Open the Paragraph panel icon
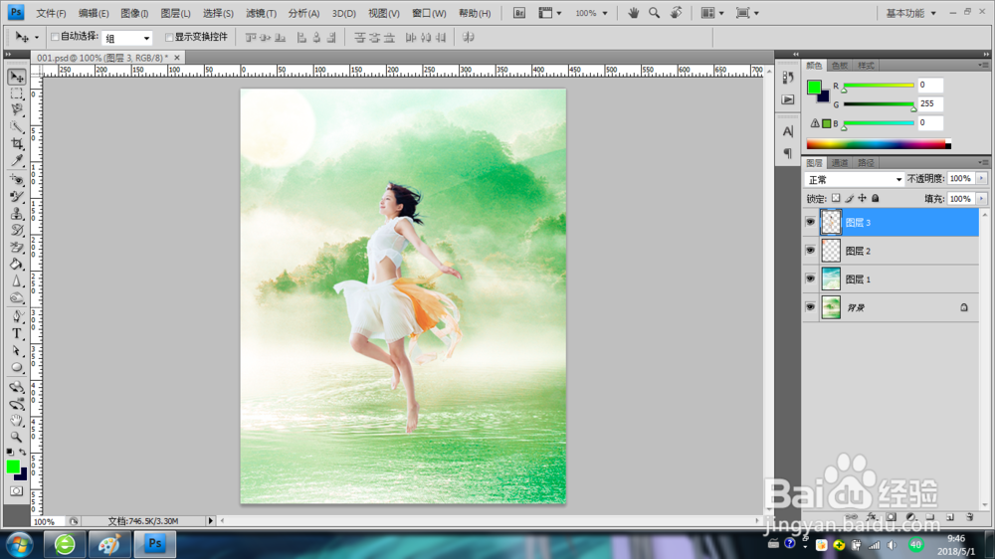 pos(787,153)
